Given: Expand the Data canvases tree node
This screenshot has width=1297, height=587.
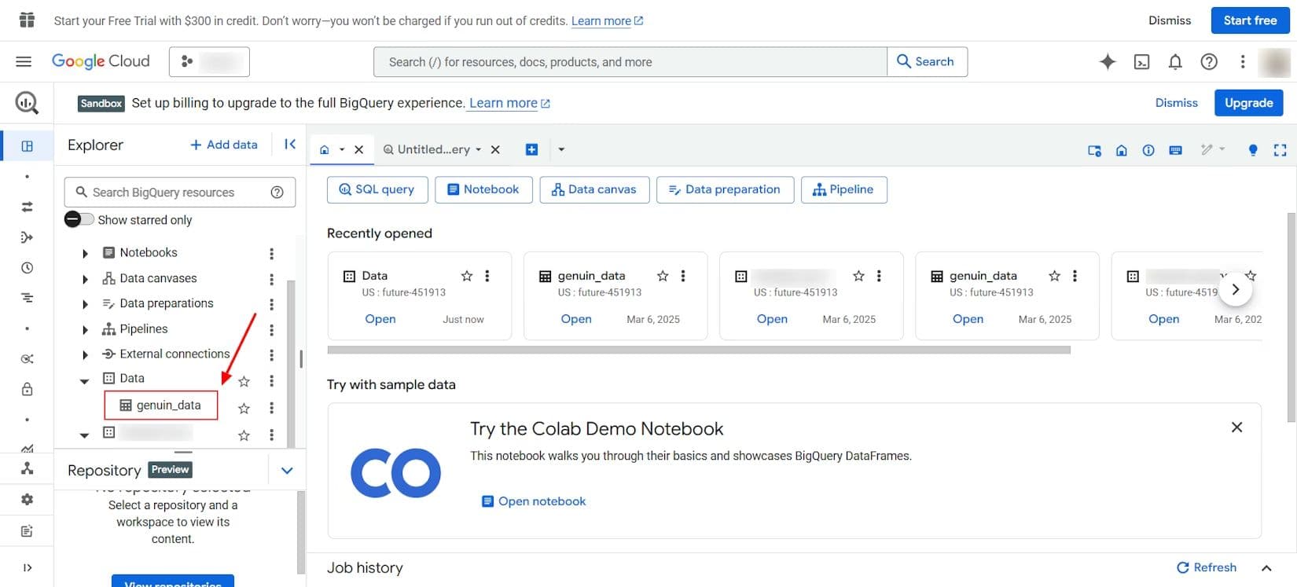Looking at the screenshot, I should coord(85,279).
